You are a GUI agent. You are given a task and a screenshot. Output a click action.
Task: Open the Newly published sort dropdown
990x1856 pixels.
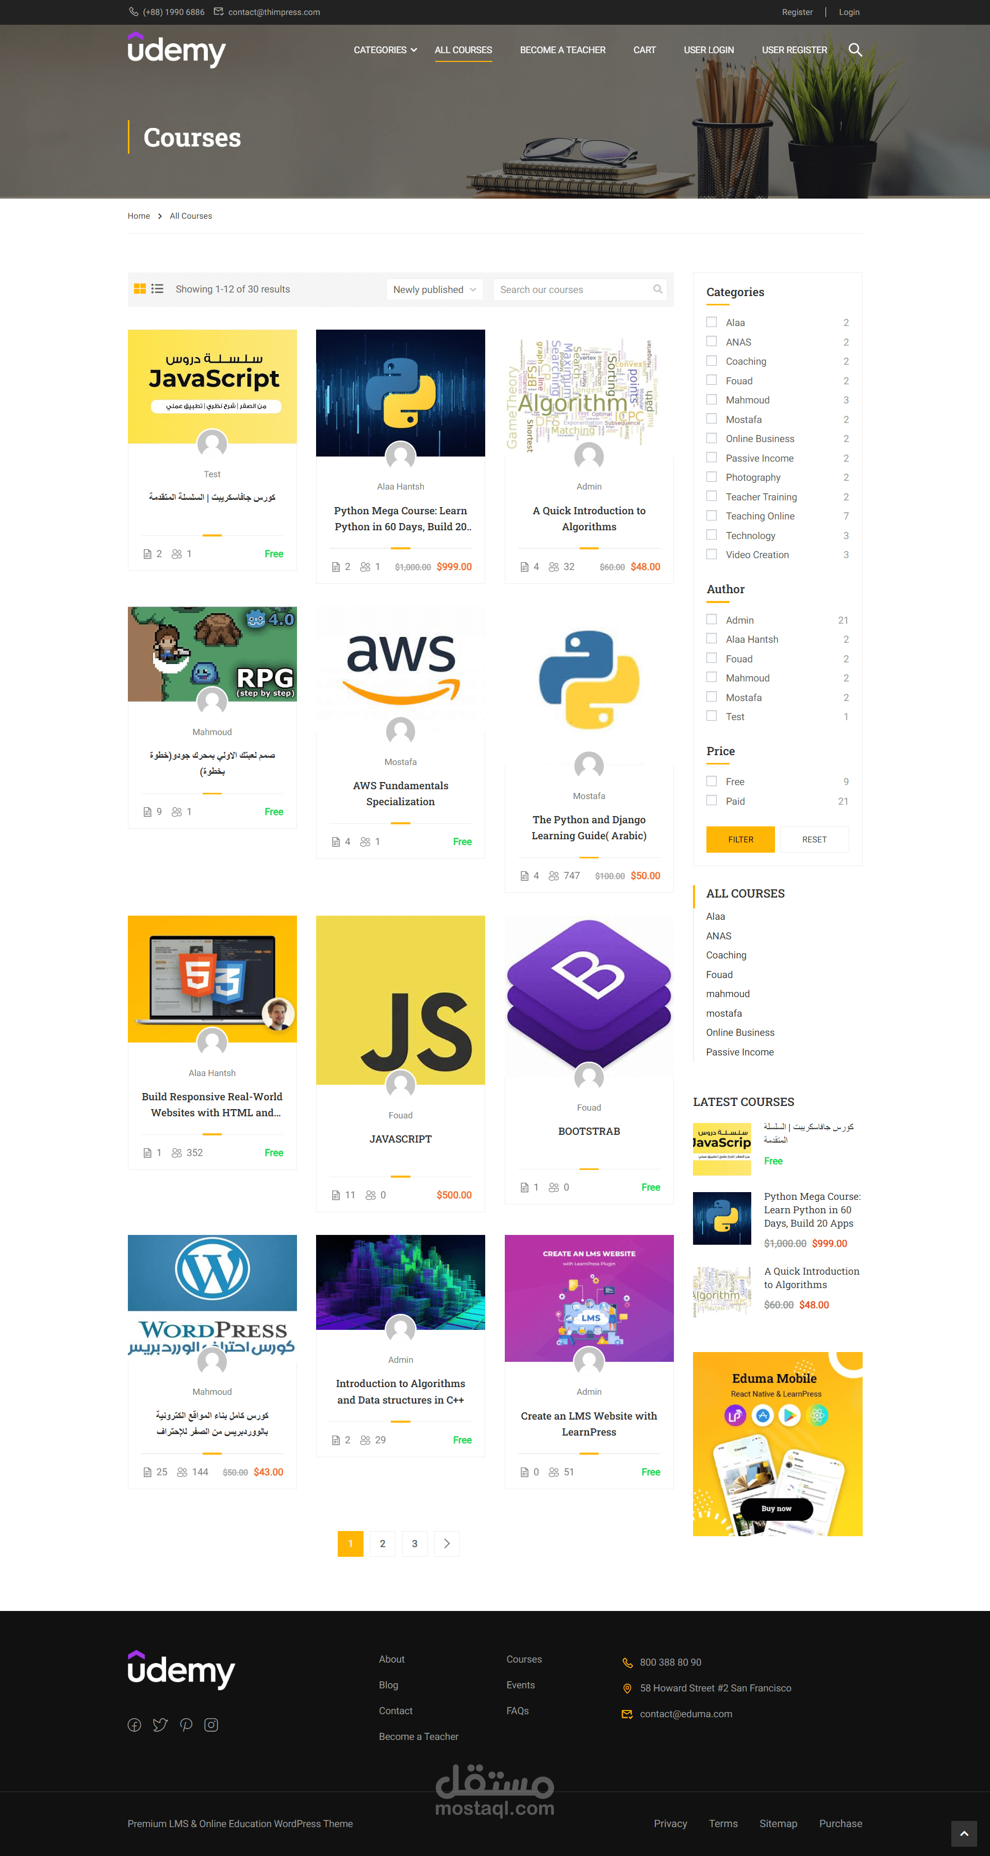[x=434, y=289]
